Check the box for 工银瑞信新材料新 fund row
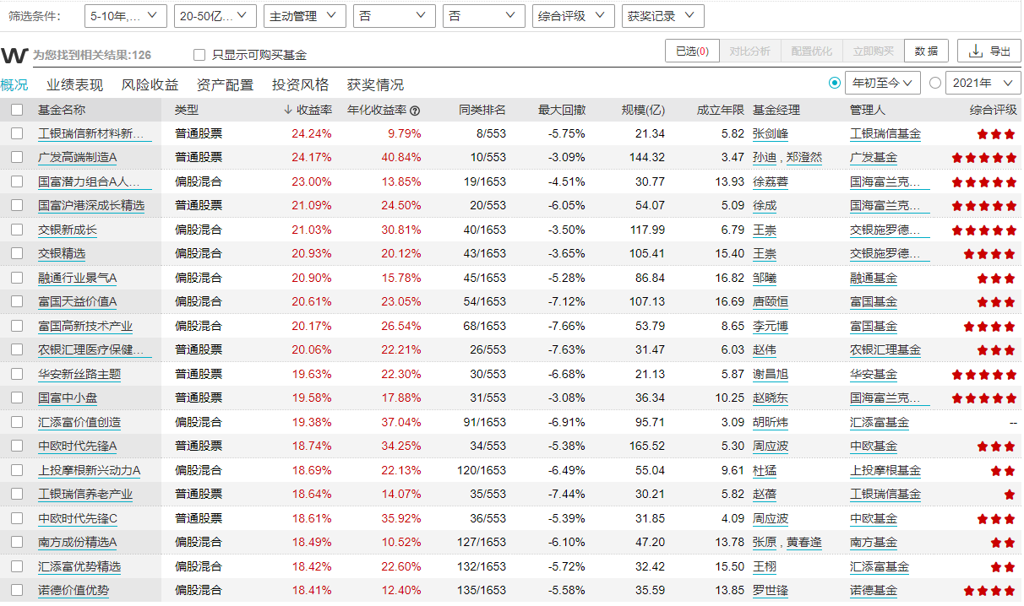This screenshot has height=606, width=1024. pyautogui.click(x=17, y=133)
